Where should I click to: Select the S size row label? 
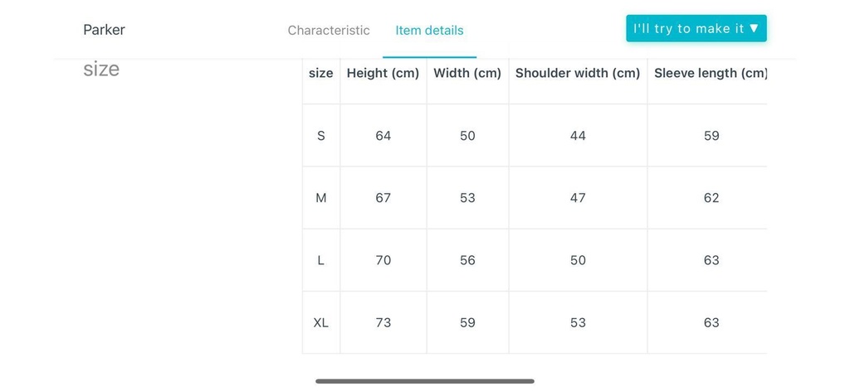coord(321,136)
